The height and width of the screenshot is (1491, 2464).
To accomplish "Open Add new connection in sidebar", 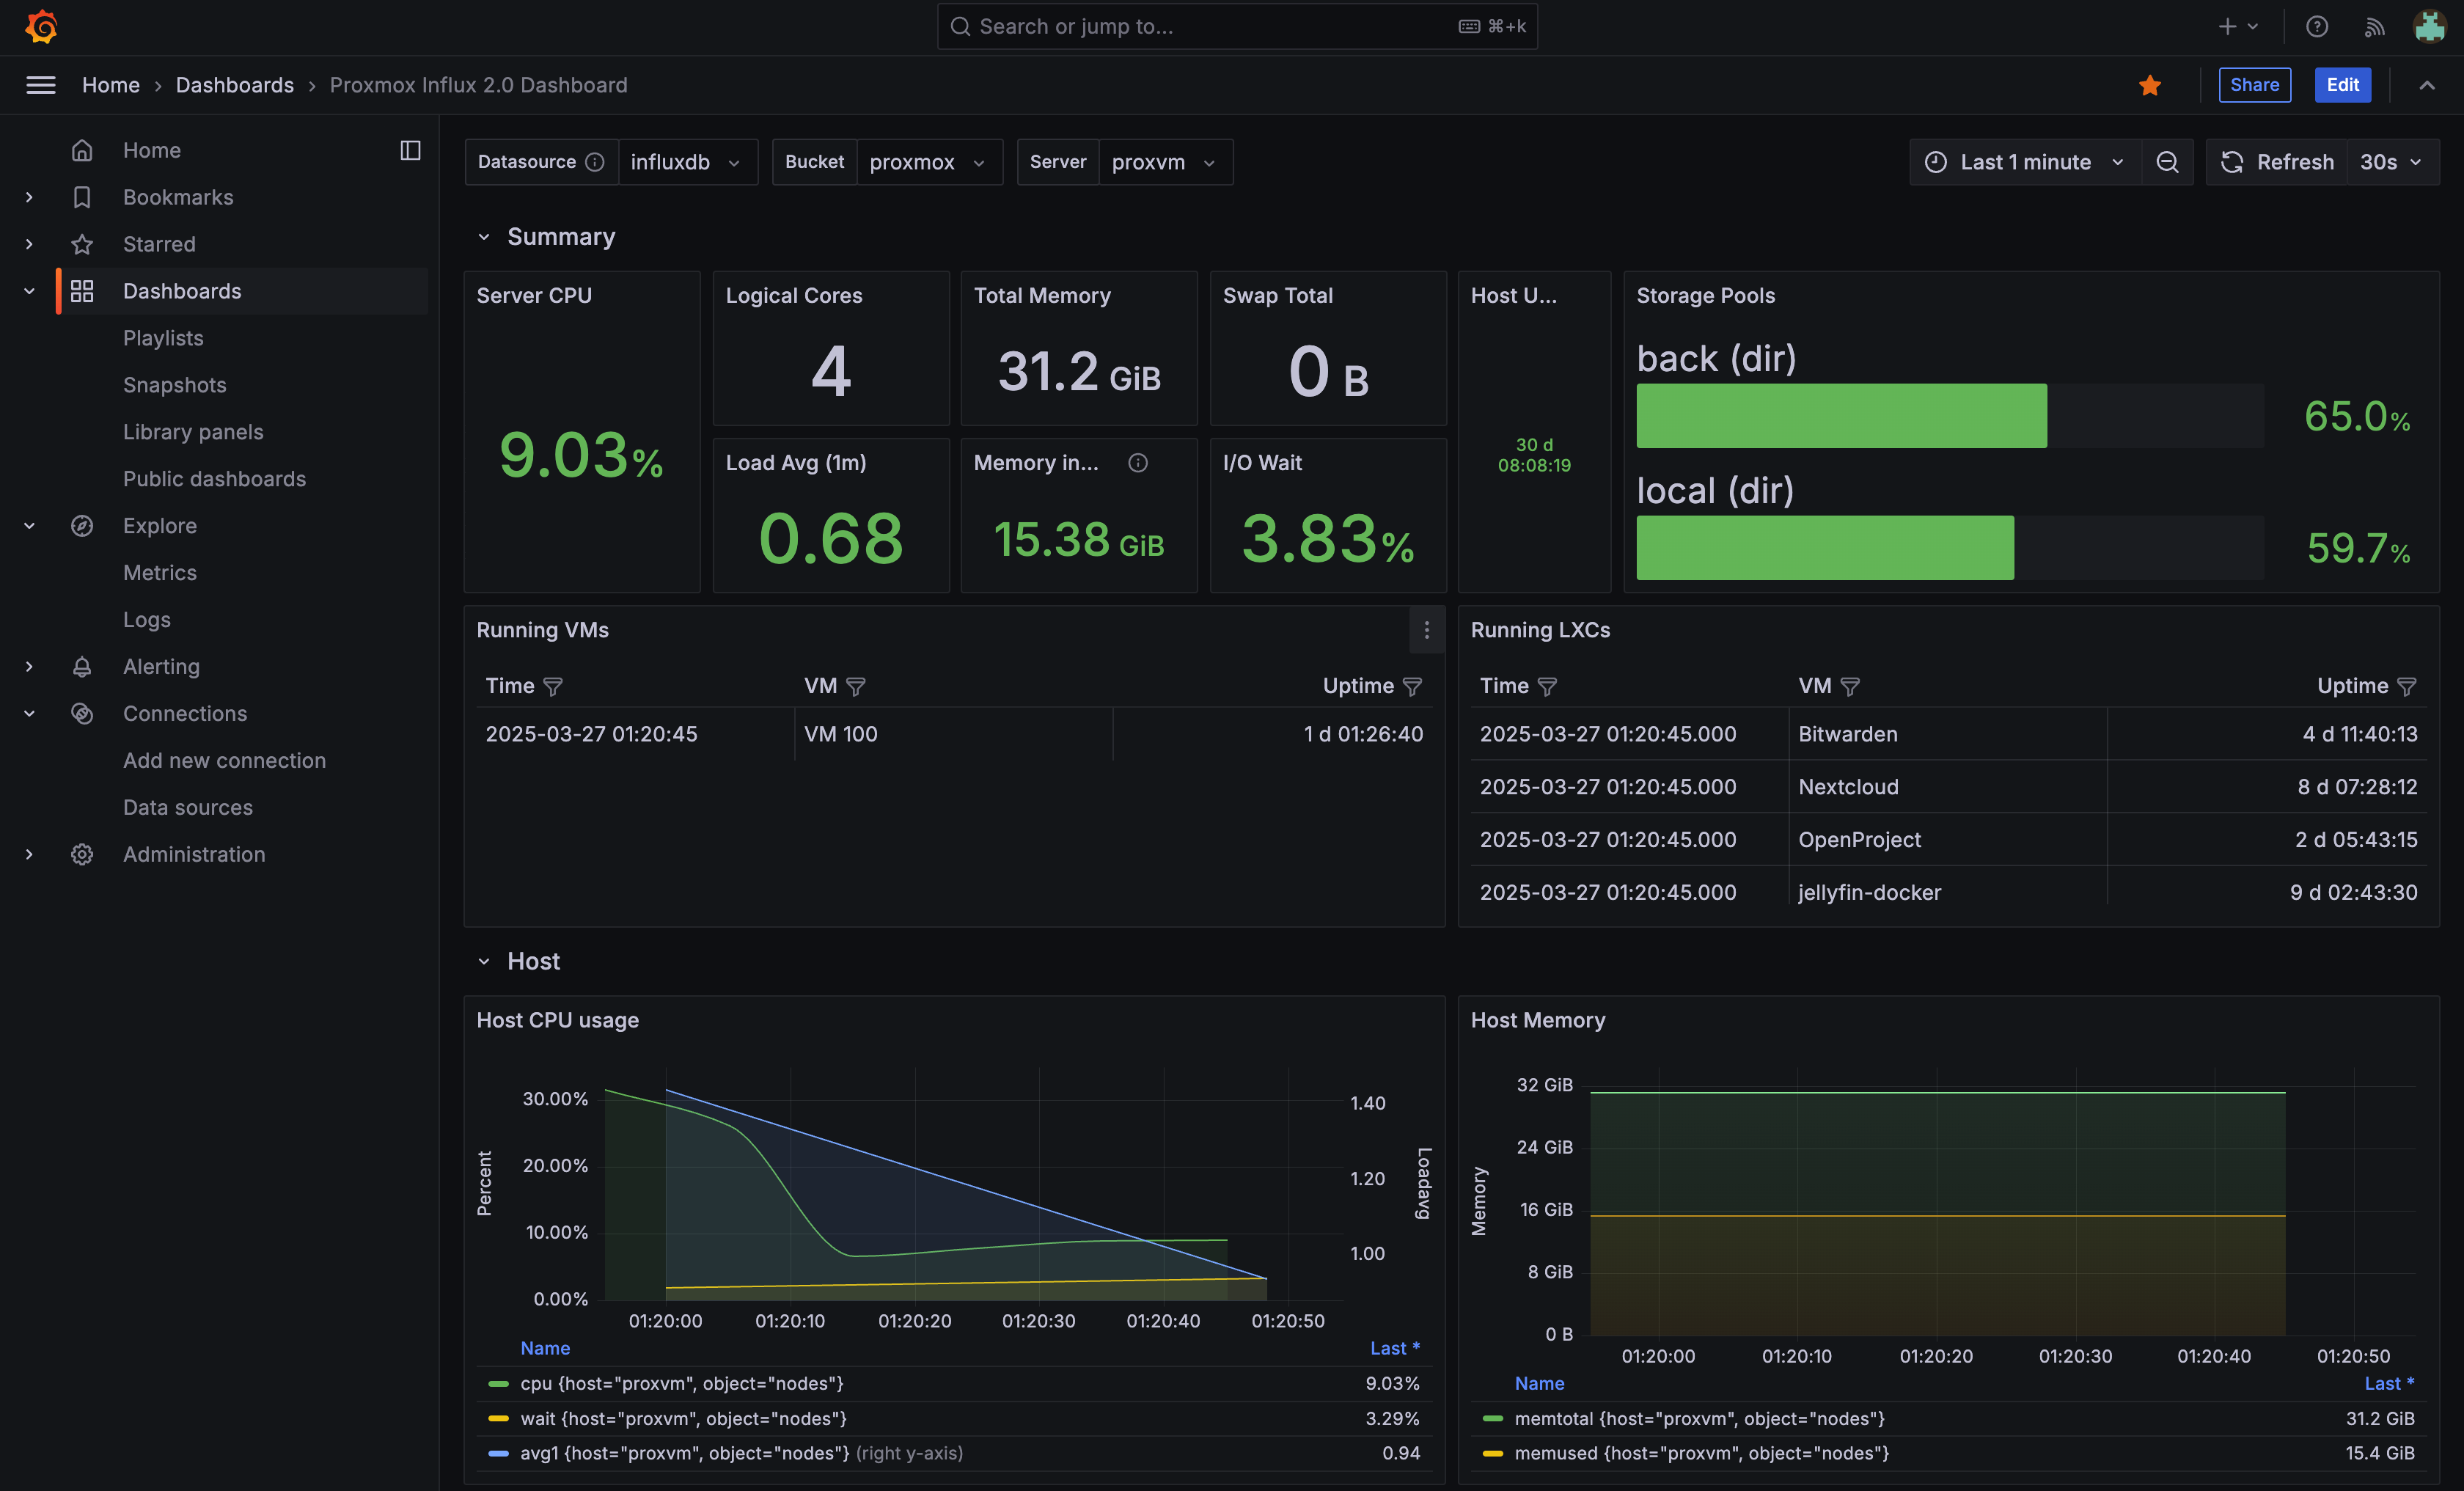I will tap(224, 761).
